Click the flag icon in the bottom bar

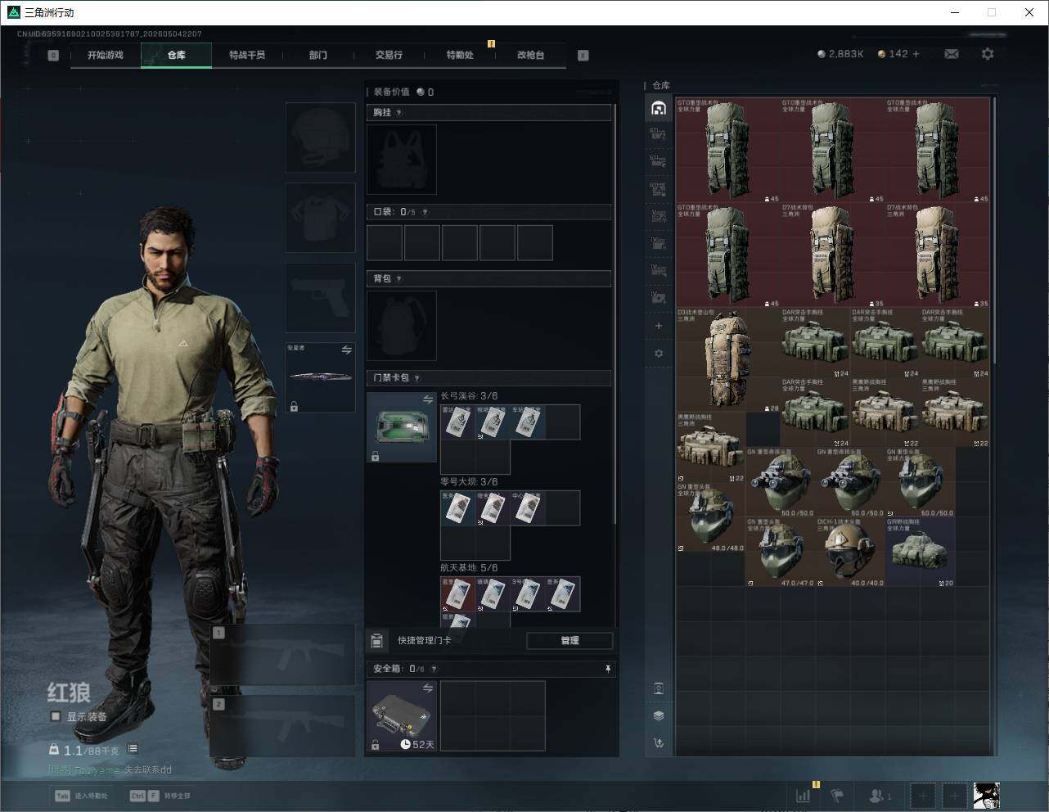click(x=837, y=795)
